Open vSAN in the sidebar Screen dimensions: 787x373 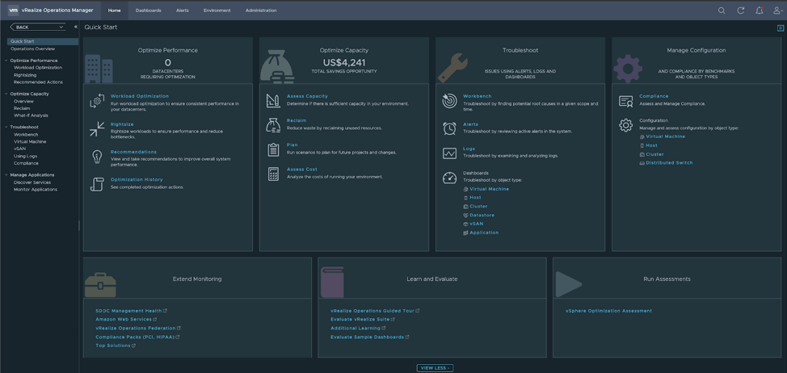pos(19,149)
